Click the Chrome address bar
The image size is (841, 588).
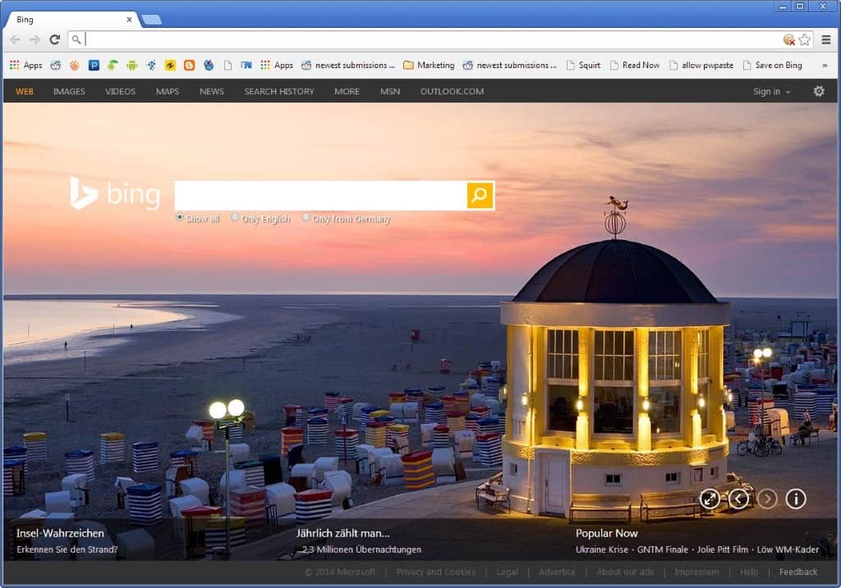point(434,39)
